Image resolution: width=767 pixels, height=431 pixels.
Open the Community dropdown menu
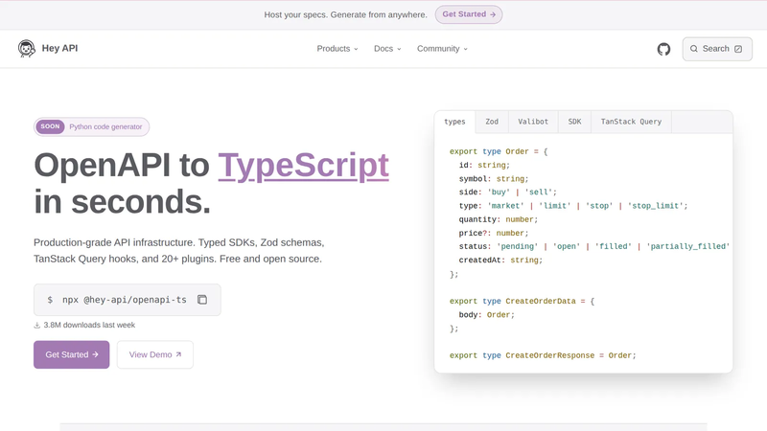point(442,49)
